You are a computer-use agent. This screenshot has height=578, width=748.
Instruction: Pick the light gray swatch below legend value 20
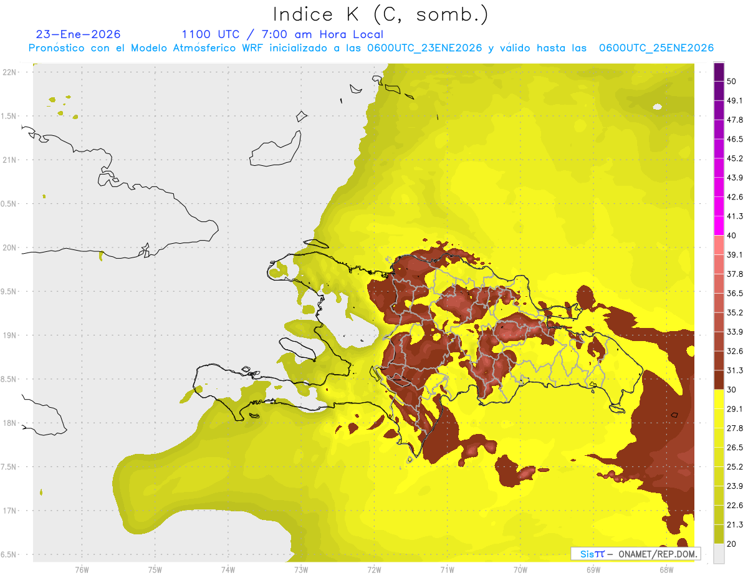click(x=719, y=553)
